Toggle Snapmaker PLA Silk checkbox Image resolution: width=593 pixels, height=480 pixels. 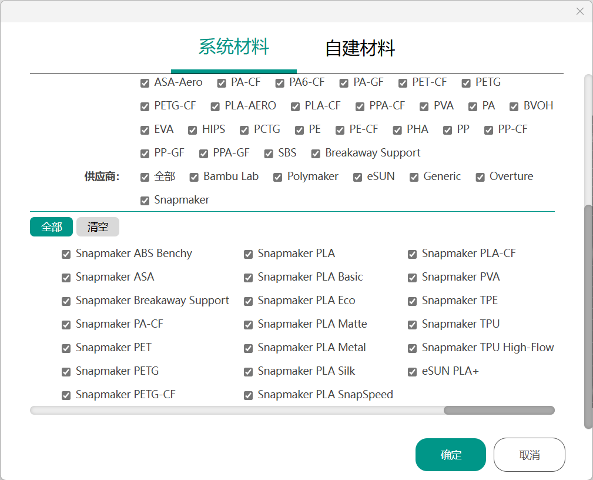pos(249,372)
